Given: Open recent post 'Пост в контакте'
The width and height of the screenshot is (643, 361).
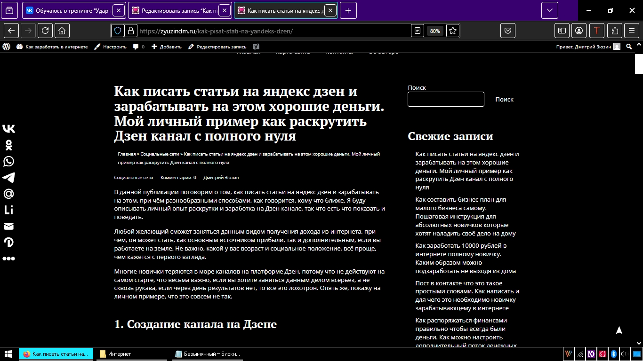Looking at the screenshot, I should (467, 296).
